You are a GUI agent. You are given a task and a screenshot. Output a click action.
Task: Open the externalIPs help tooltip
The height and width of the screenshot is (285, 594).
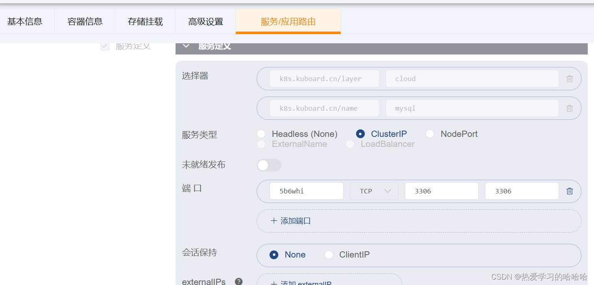coord(239,281)
